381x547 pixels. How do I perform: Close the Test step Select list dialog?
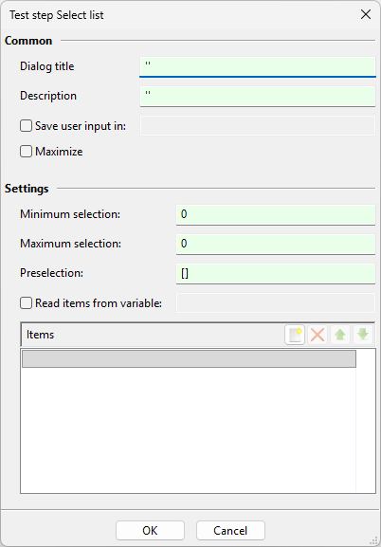click(366, 14)
